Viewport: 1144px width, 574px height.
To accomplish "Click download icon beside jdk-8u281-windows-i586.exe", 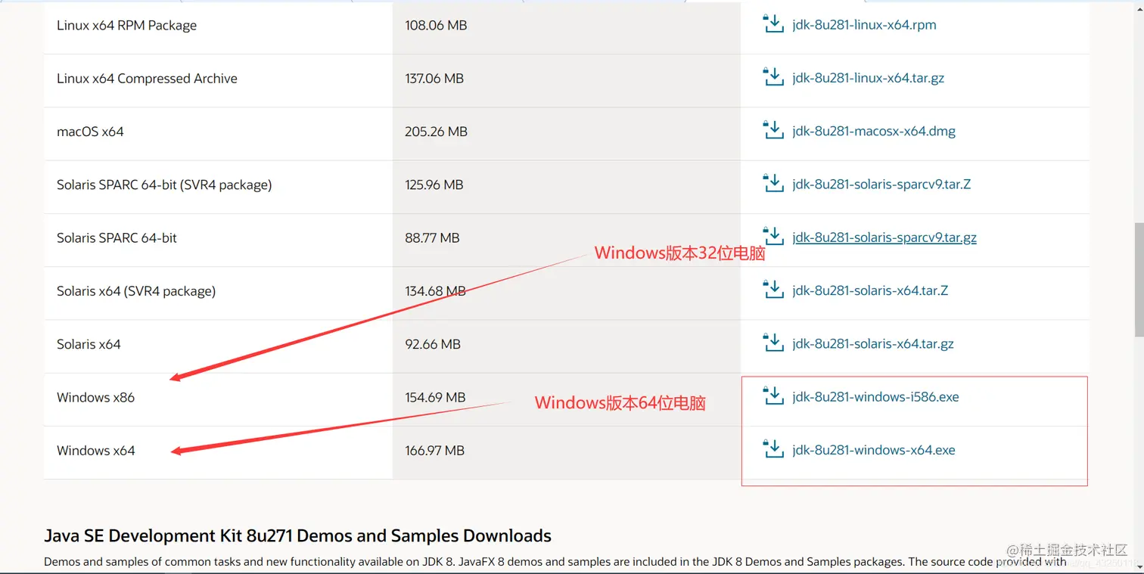I will (x=773, y=396).
